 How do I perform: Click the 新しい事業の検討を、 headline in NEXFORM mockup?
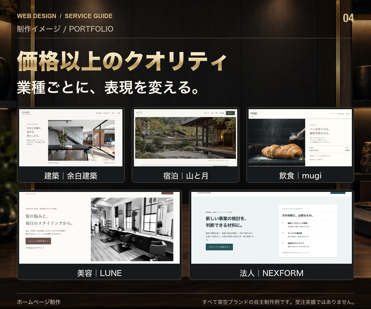pyautogui.click(x=226, y=218)
